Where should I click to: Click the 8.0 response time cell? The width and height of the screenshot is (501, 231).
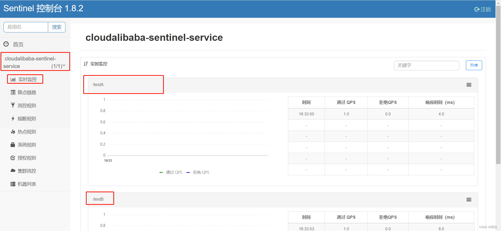pyautogui.click(x=441, y=229)
